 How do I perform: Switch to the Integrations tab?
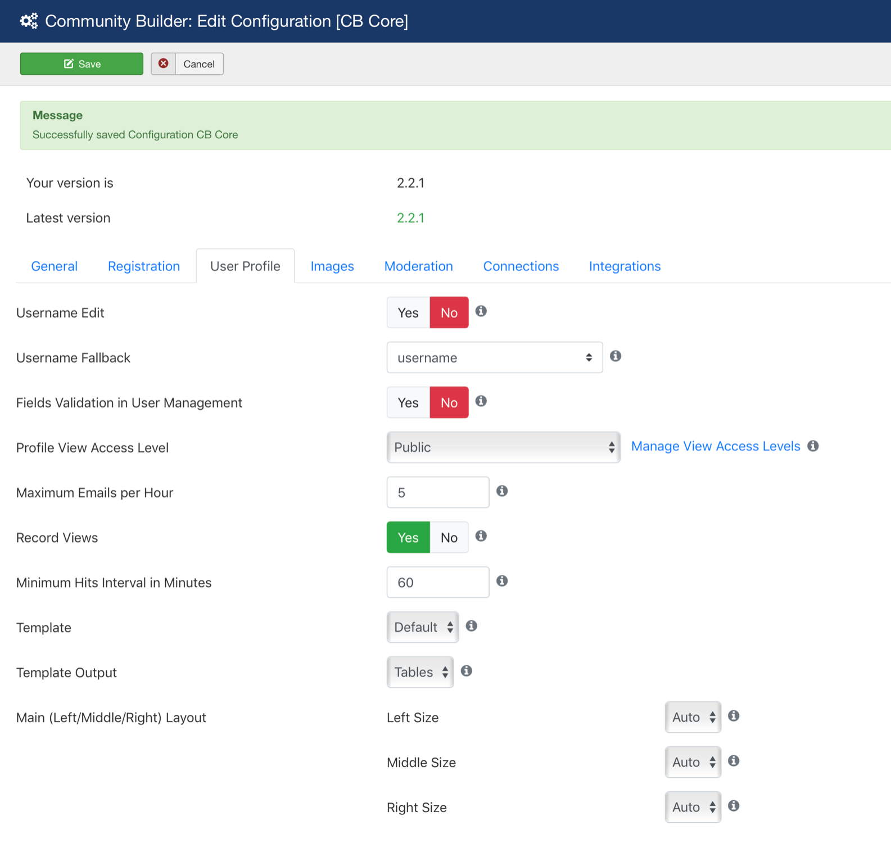(625, 266)
